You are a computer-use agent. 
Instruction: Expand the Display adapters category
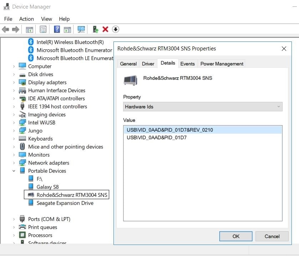coord(14,83)
